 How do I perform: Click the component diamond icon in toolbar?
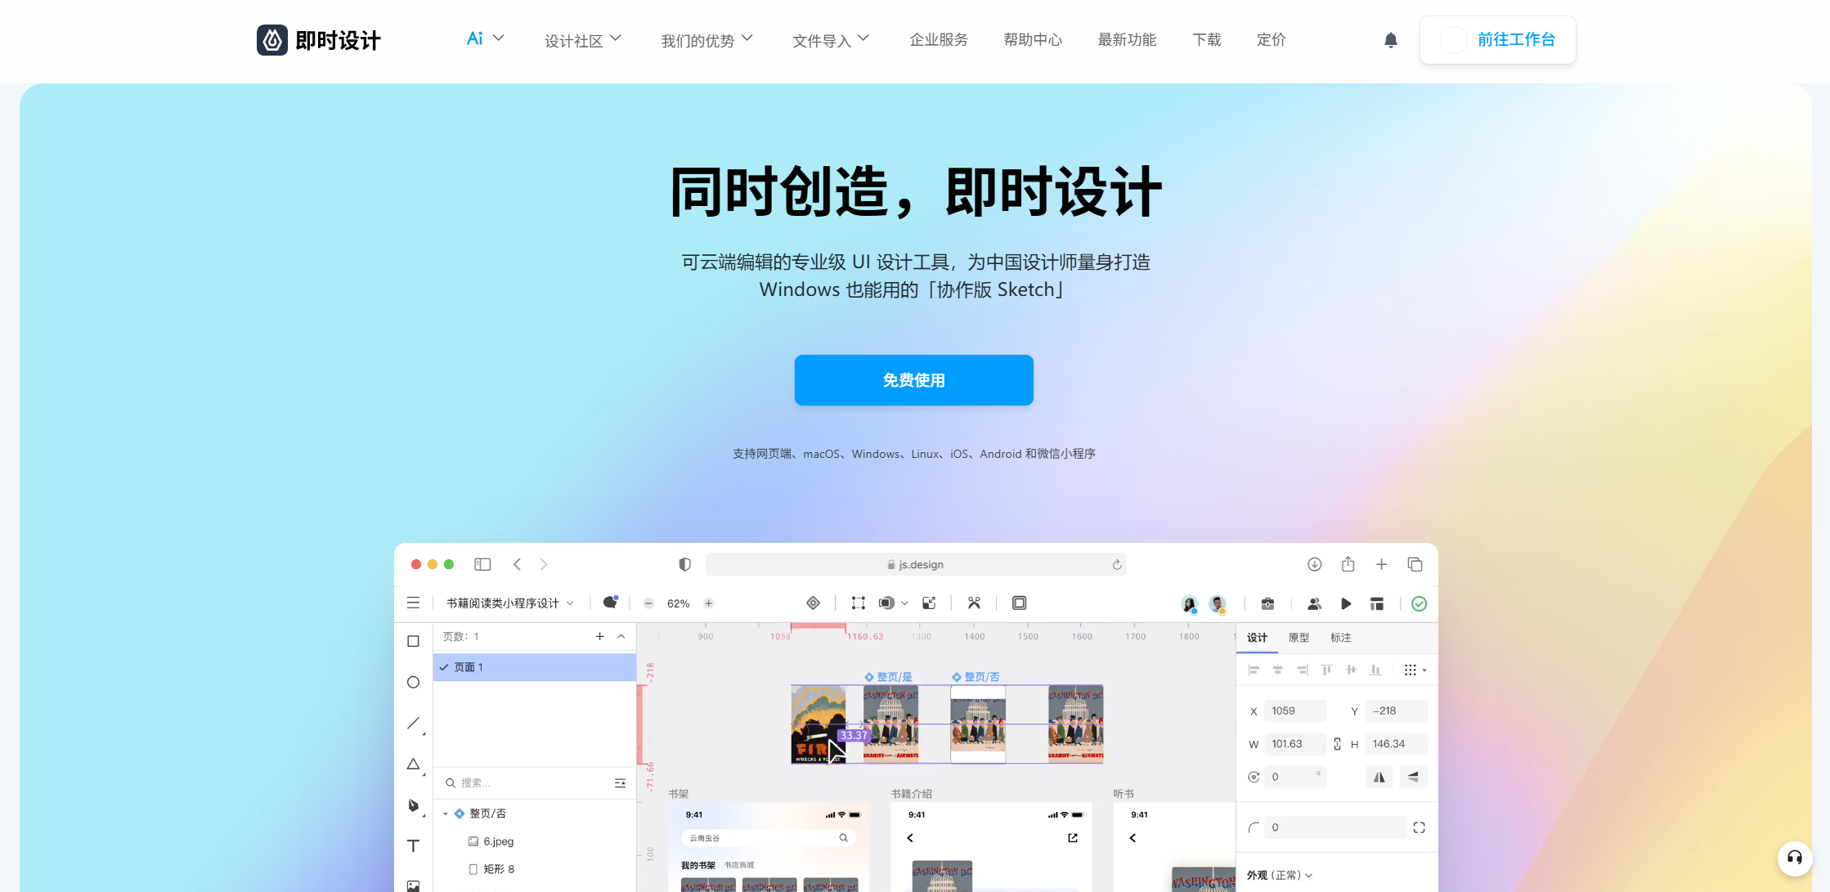[x=814, y=603]
